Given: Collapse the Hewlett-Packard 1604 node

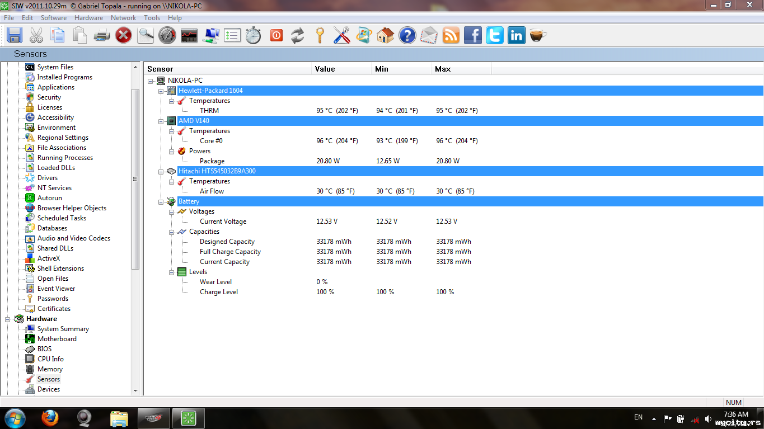Looking at the screenshot, I should (x=161, y=91).
